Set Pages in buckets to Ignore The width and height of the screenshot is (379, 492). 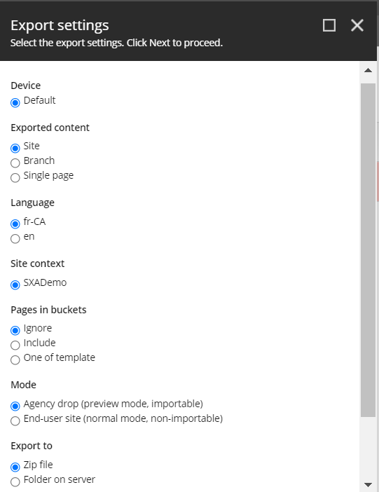[15, 330]
